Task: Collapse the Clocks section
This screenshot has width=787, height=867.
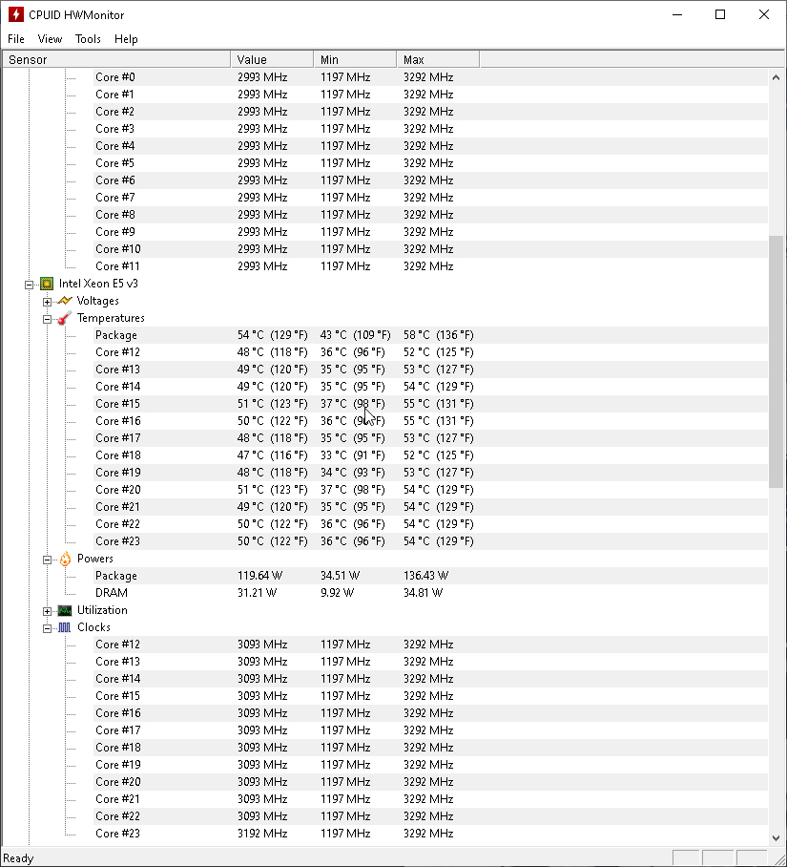Action: click(x=47, y=628)
